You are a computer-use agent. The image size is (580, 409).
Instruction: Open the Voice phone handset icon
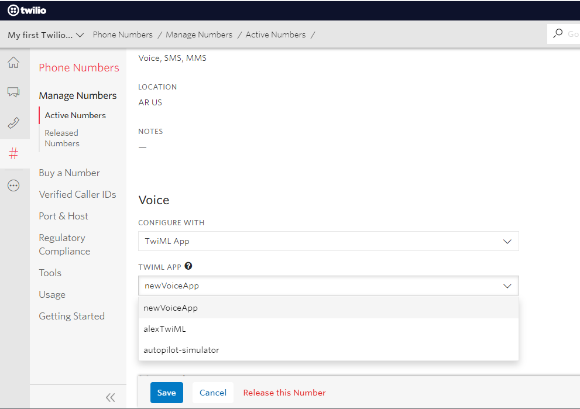[x=13, y=123]
